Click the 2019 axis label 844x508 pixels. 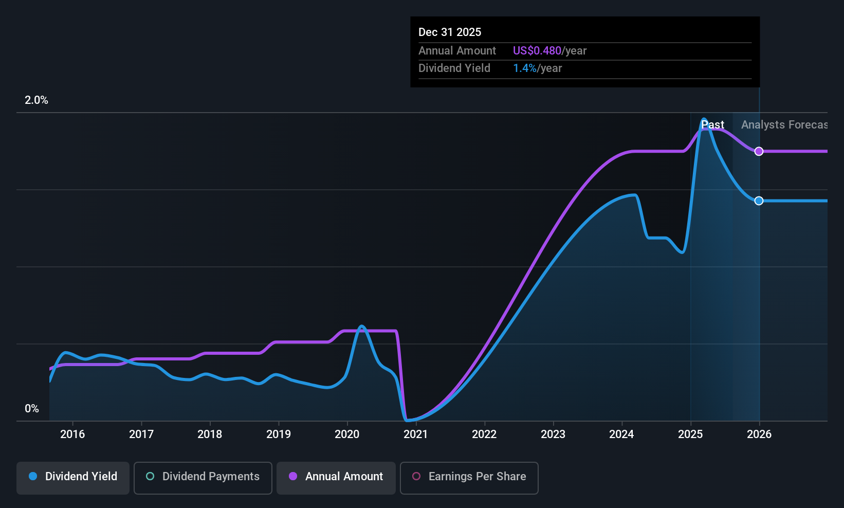tap(279, 434)
